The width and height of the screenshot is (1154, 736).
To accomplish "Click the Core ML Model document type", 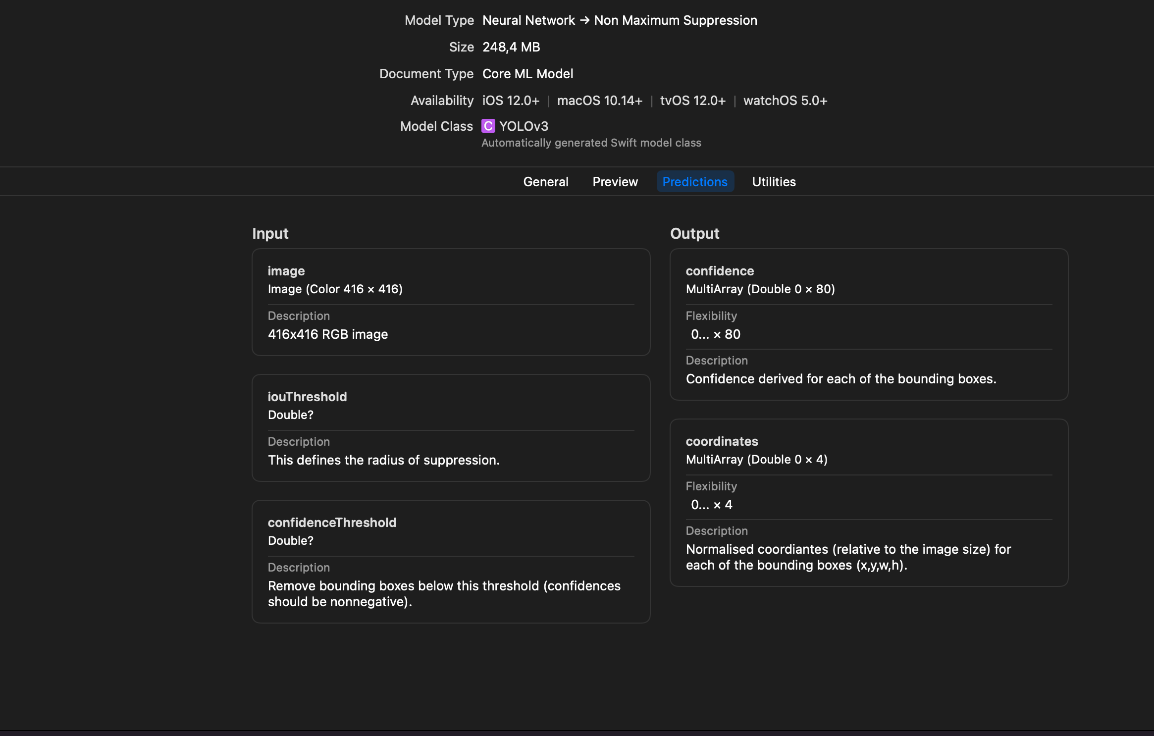I will [527, 73].
